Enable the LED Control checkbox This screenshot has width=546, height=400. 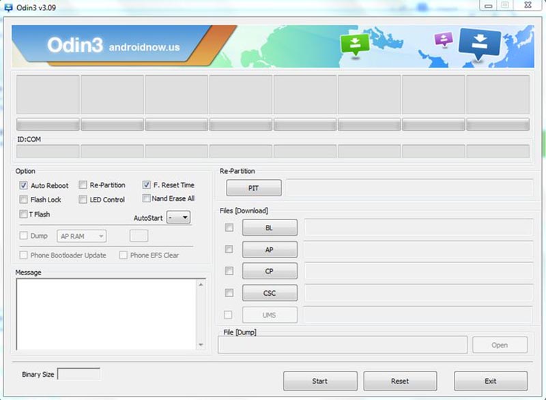83,199
